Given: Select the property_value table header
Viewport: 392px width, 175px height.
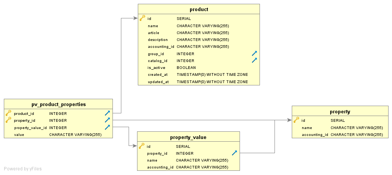Looking at the screenshot, I should (188, 137).
